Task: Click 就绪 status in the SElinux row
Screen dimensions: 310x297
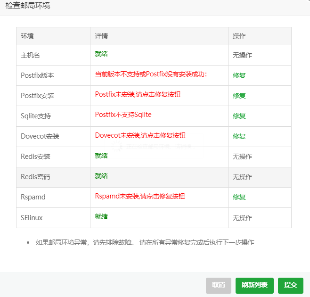Action: tap(101, 216)
